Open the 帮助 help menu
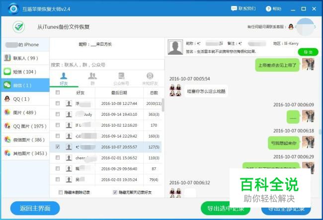323x220 pixels. [274, 8]
